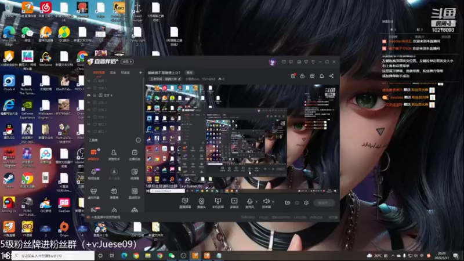Image resolution: width=464 pixels, height=261 pixels.
Task: Click the taskbar clock showing 20:29
Action: tap(441, 255)
